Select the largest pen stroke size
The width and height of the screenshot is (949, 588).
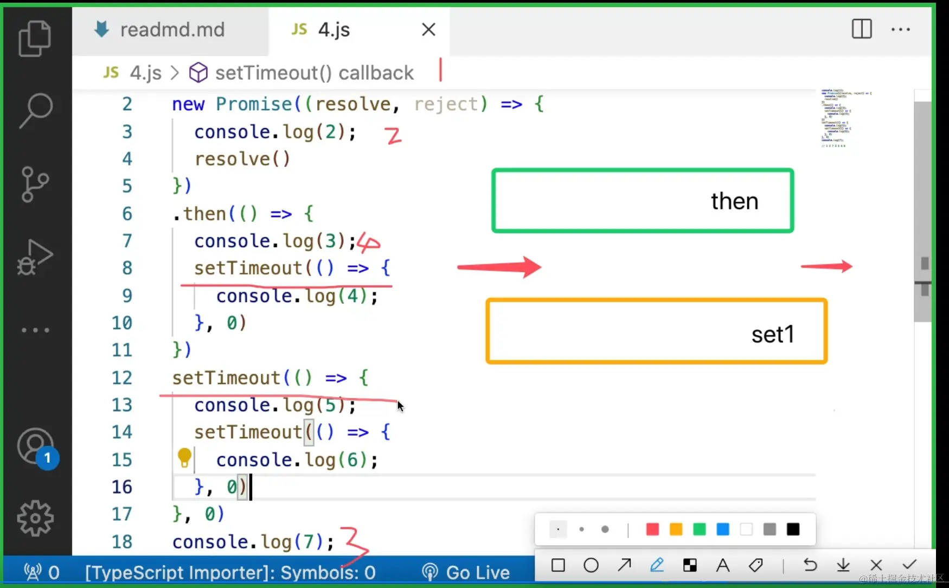pyautogui.click(x=605, y=529)
